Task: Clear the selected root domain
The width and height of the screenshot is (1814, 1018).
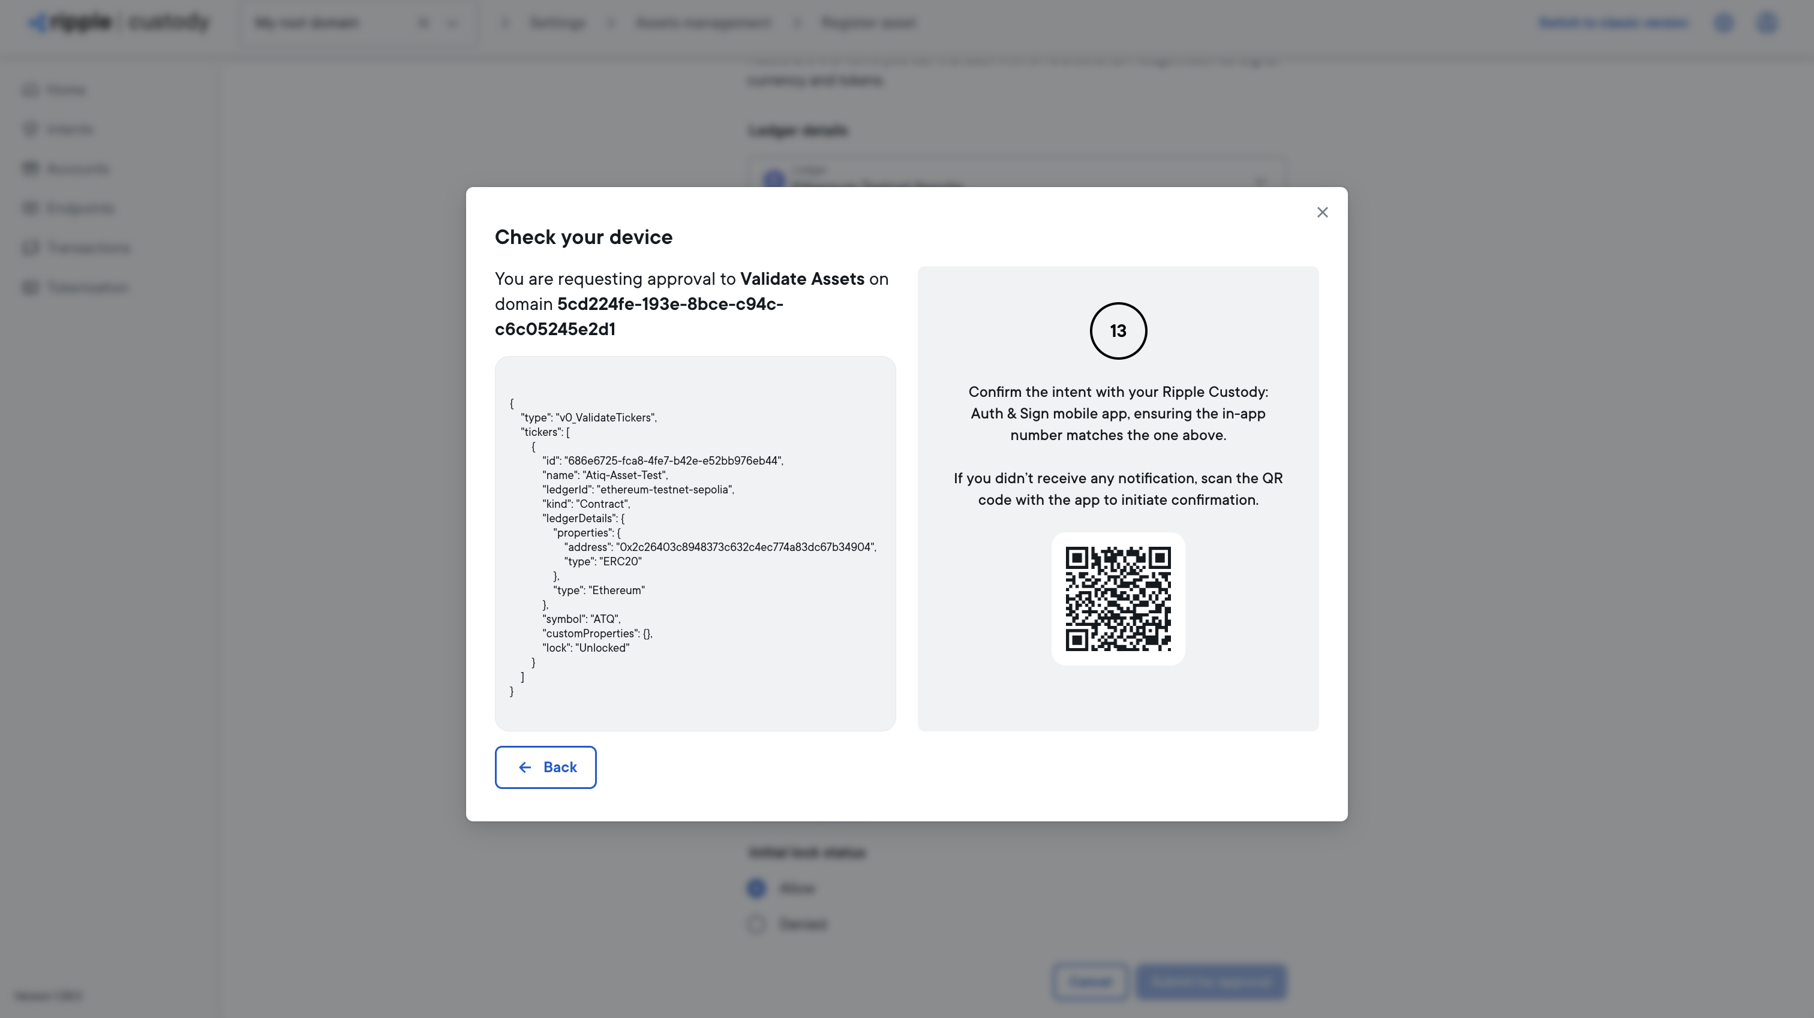Action: tap(422, 23)
